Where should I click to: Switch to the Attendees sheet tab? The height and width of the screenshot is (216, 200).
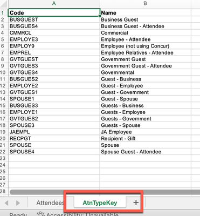coord(50,202)
